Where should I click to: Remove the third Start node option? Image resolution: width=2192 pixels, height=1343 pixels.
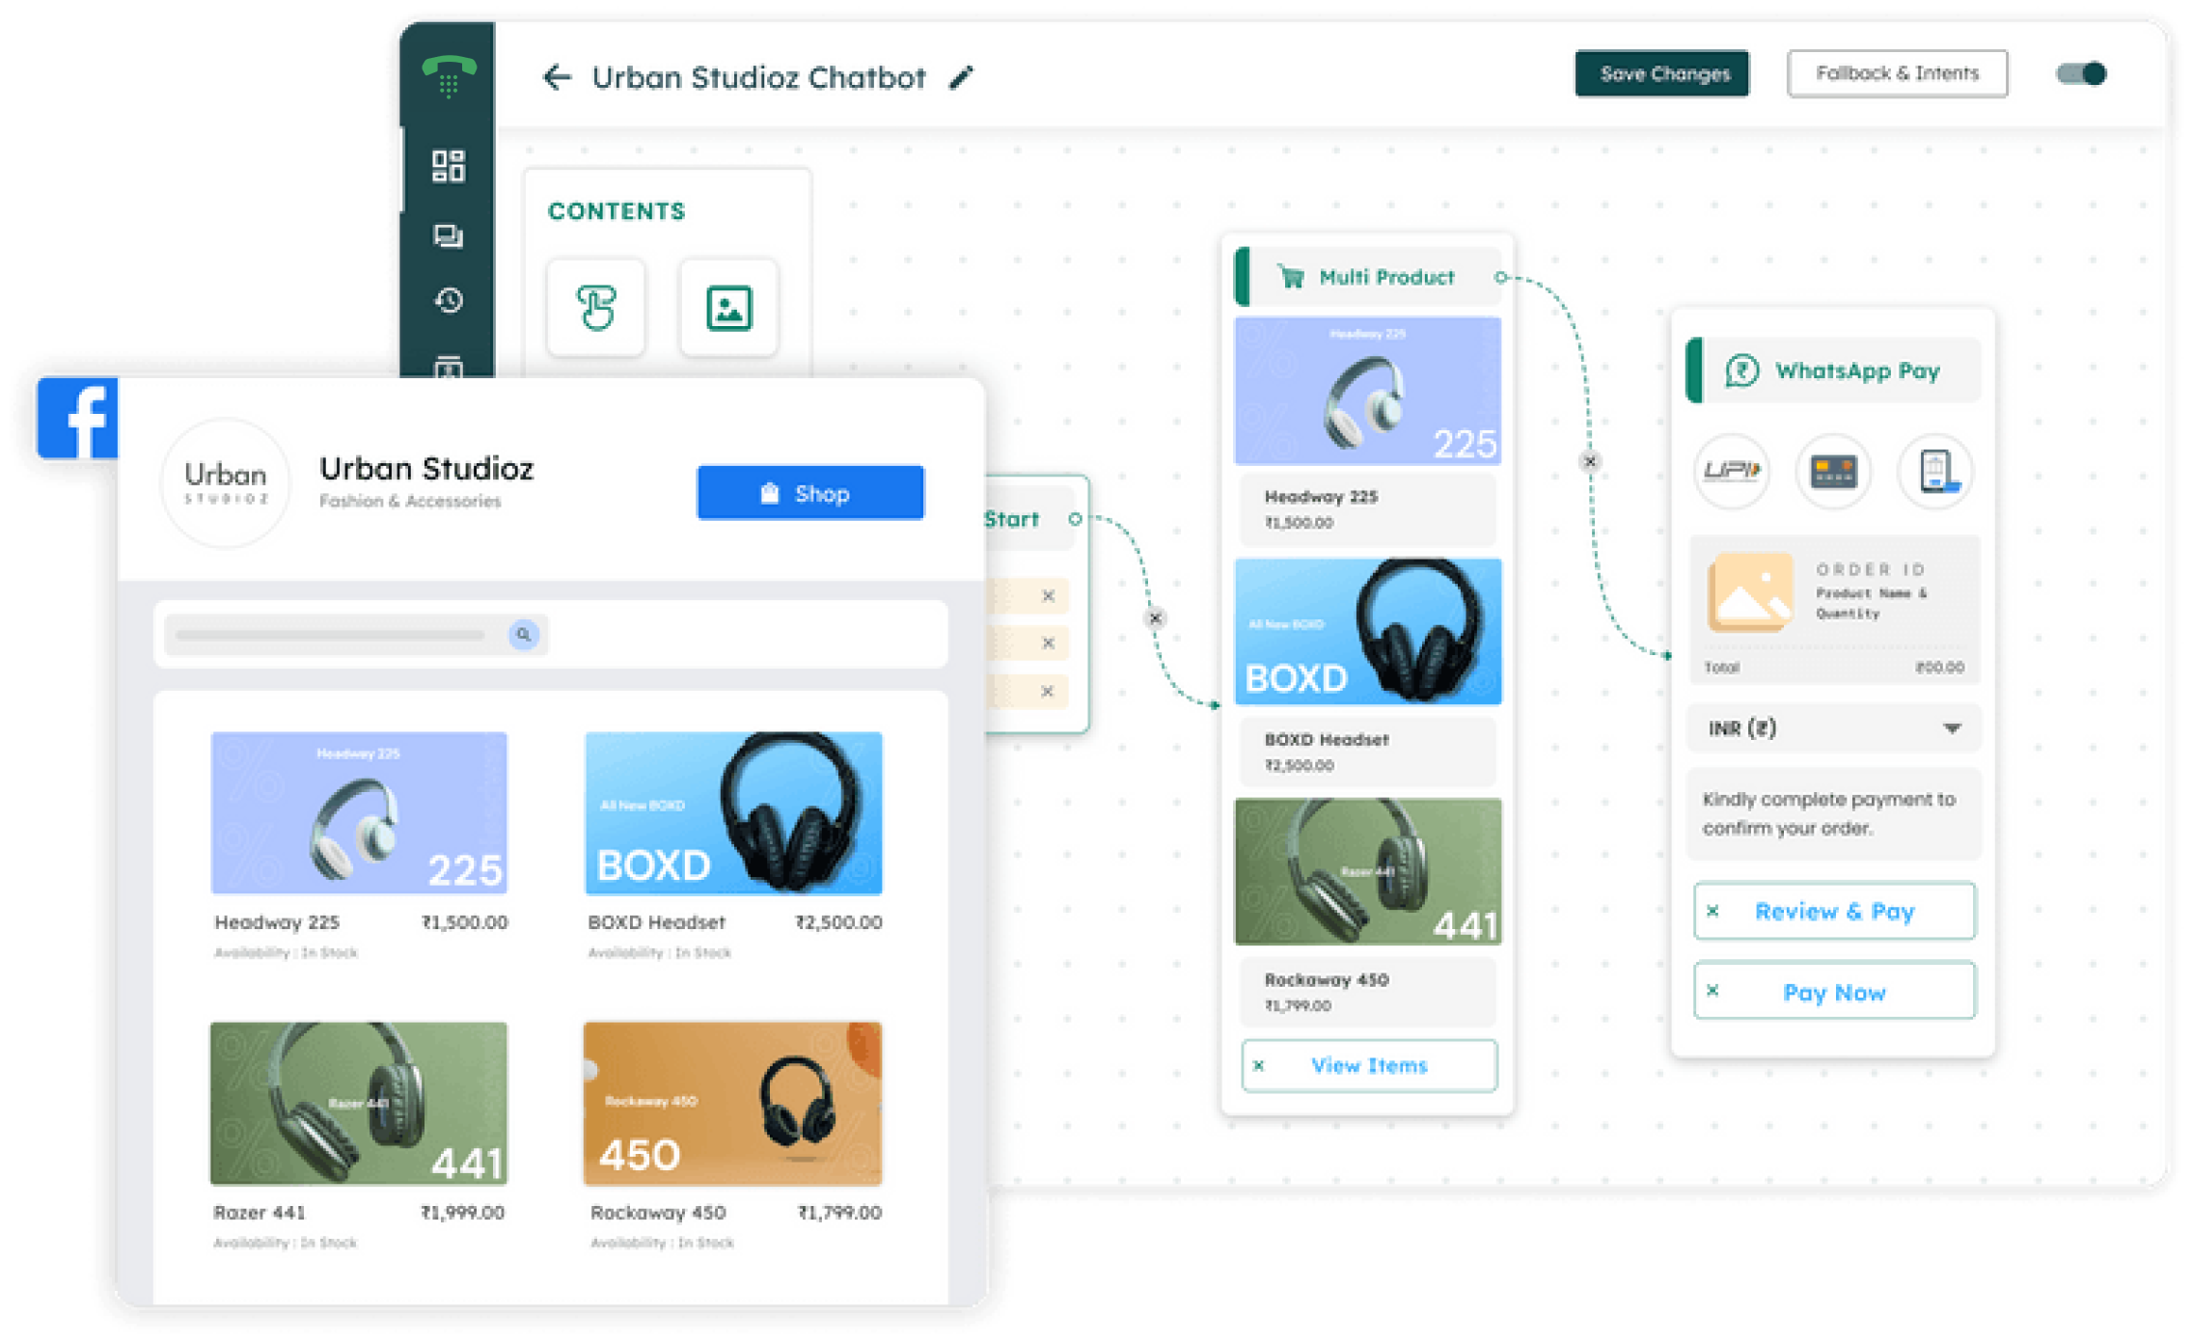[x=1049, y=691]
